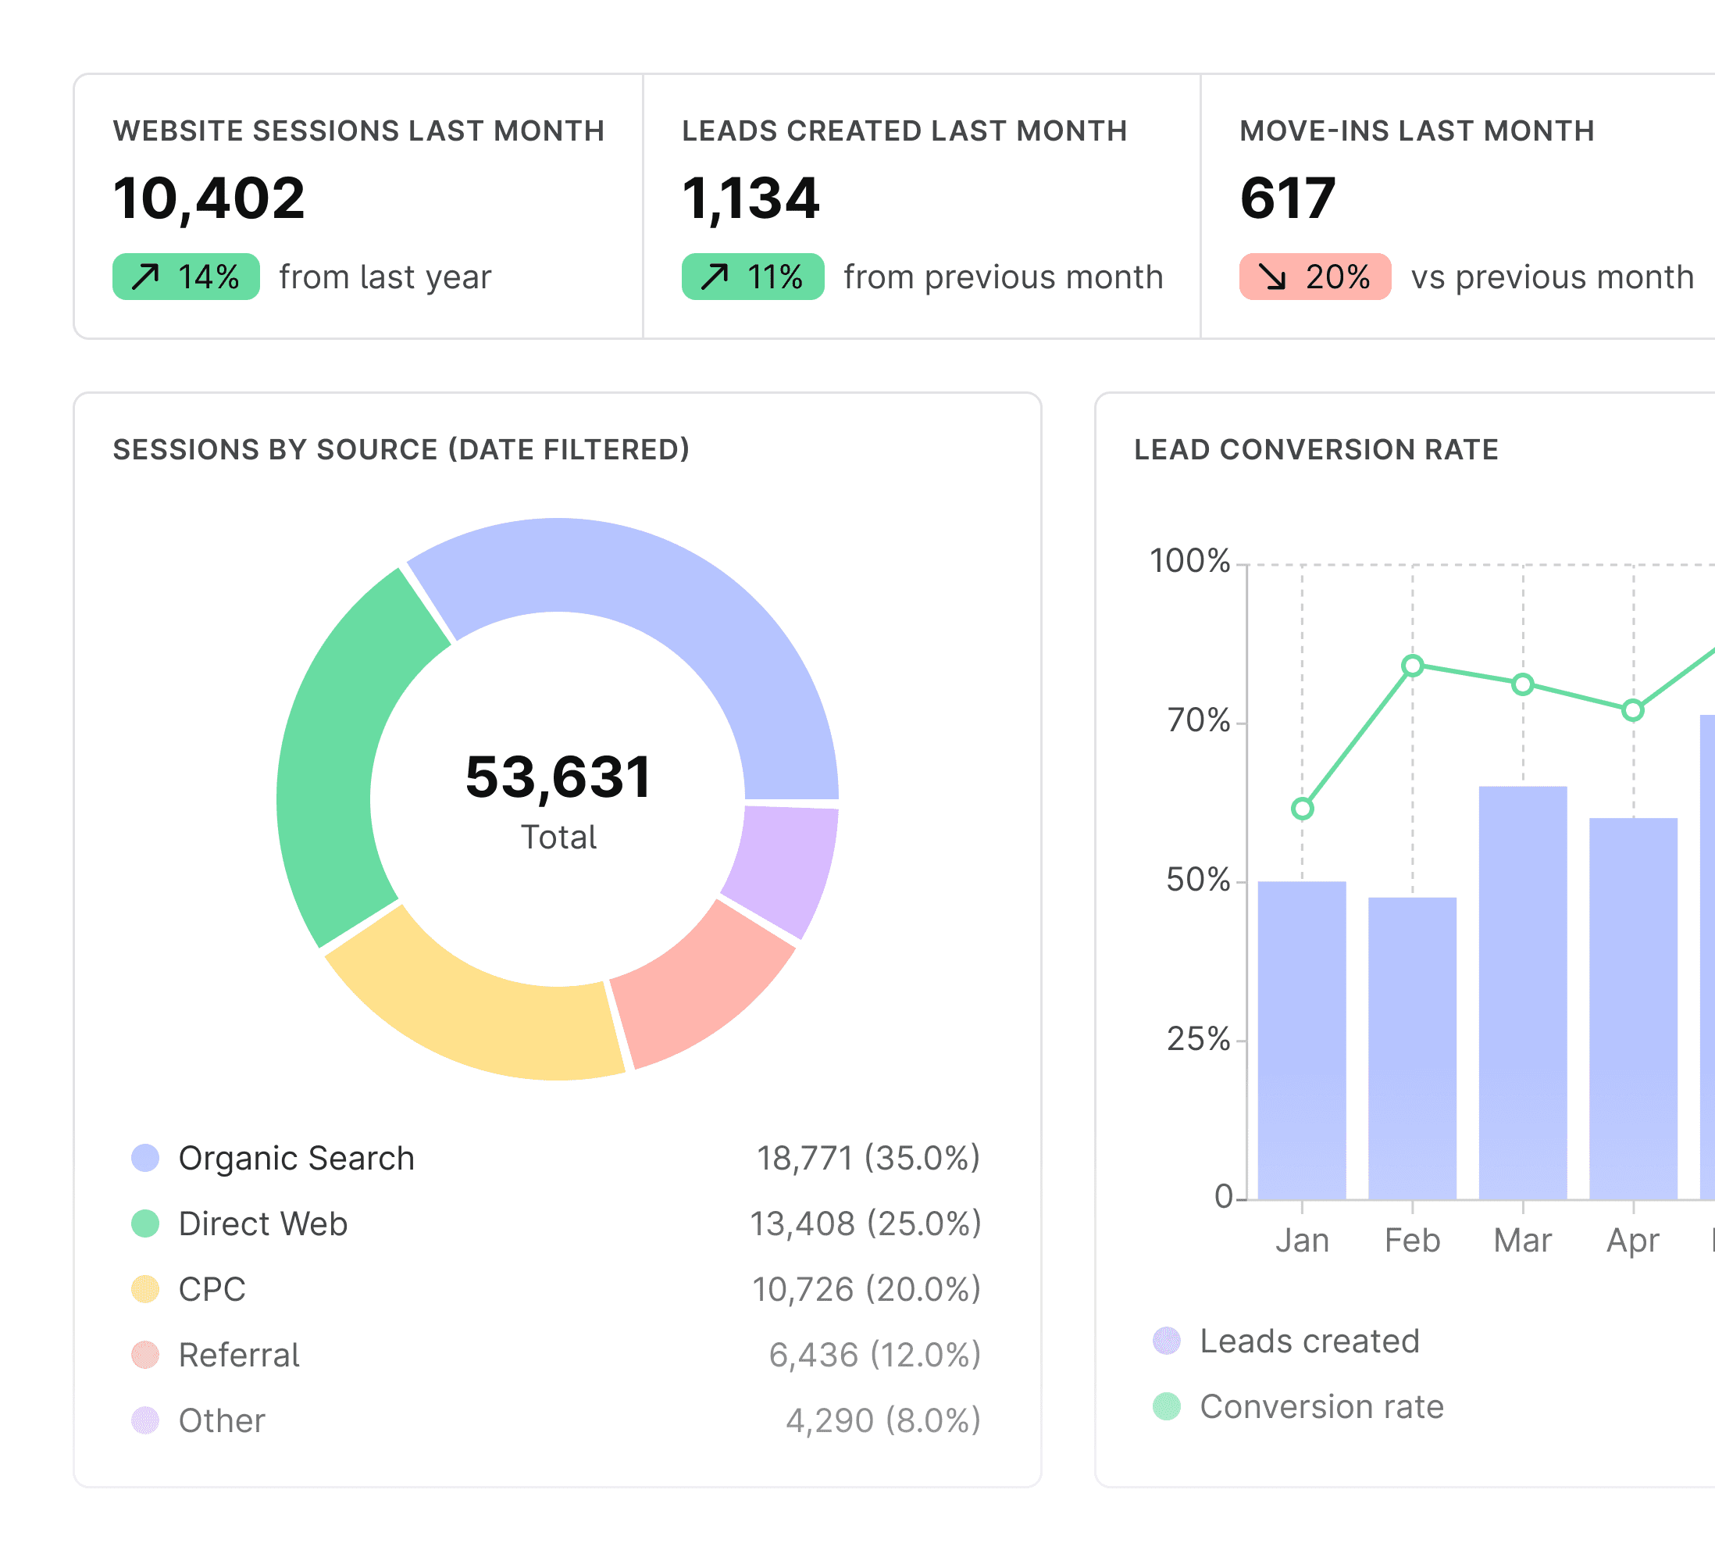Screen dimensions: 1715x1561
Task: Click the January conversion rate data point
Action: point(1302,809)
